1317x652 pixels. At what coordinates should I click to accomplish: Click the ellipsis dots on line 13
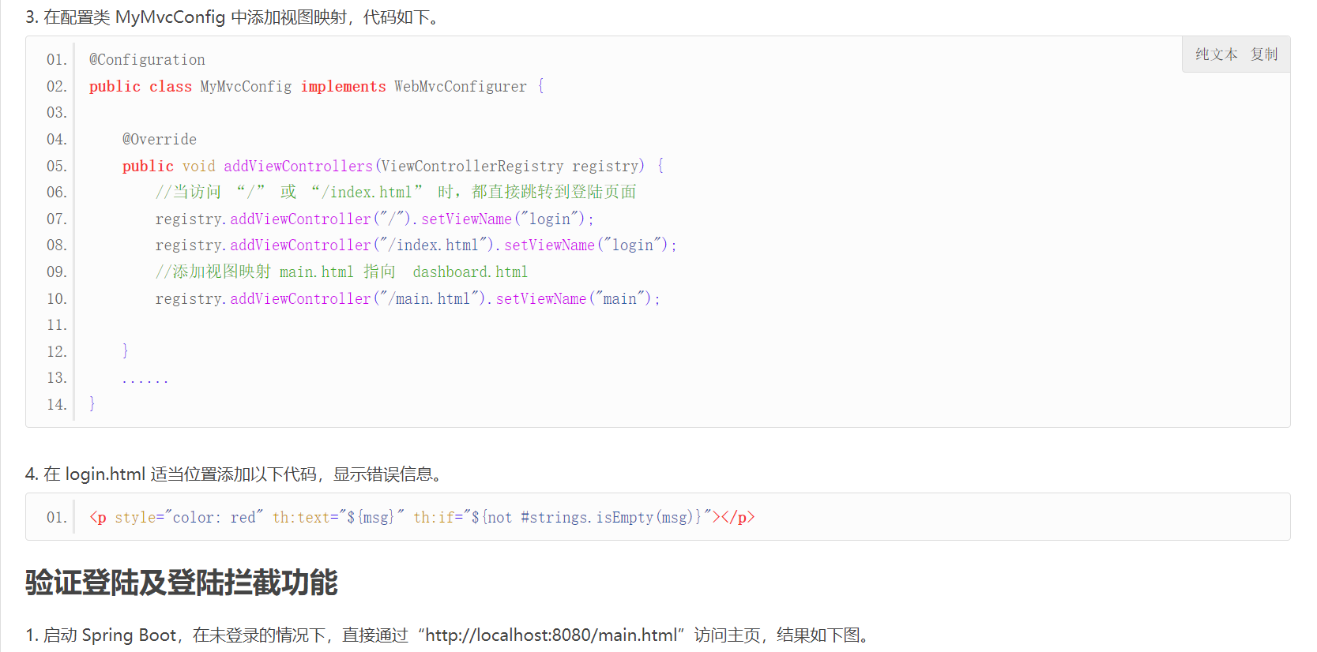click(145, 379)
